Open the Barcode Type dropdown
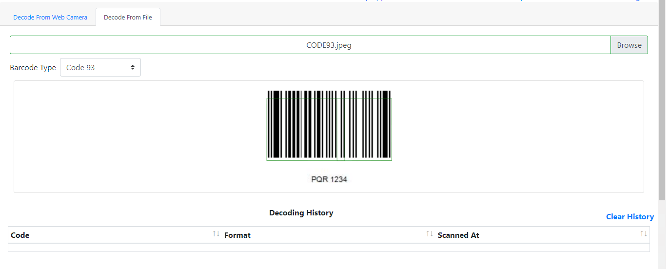 100,68
